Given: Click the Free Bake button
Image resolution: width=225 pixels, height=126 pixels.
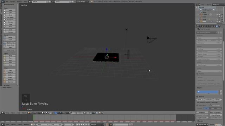Looking at the screenshot, I should point(202,113).
